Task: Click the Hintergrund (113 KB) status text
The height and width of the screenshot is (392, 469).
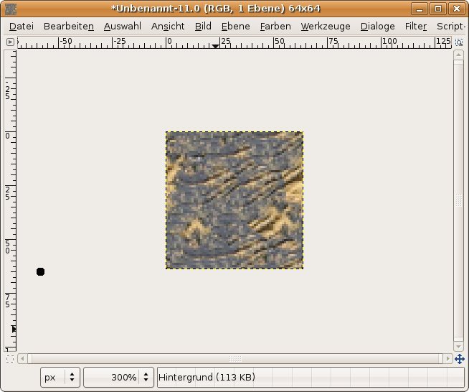Action: [207, 377]
